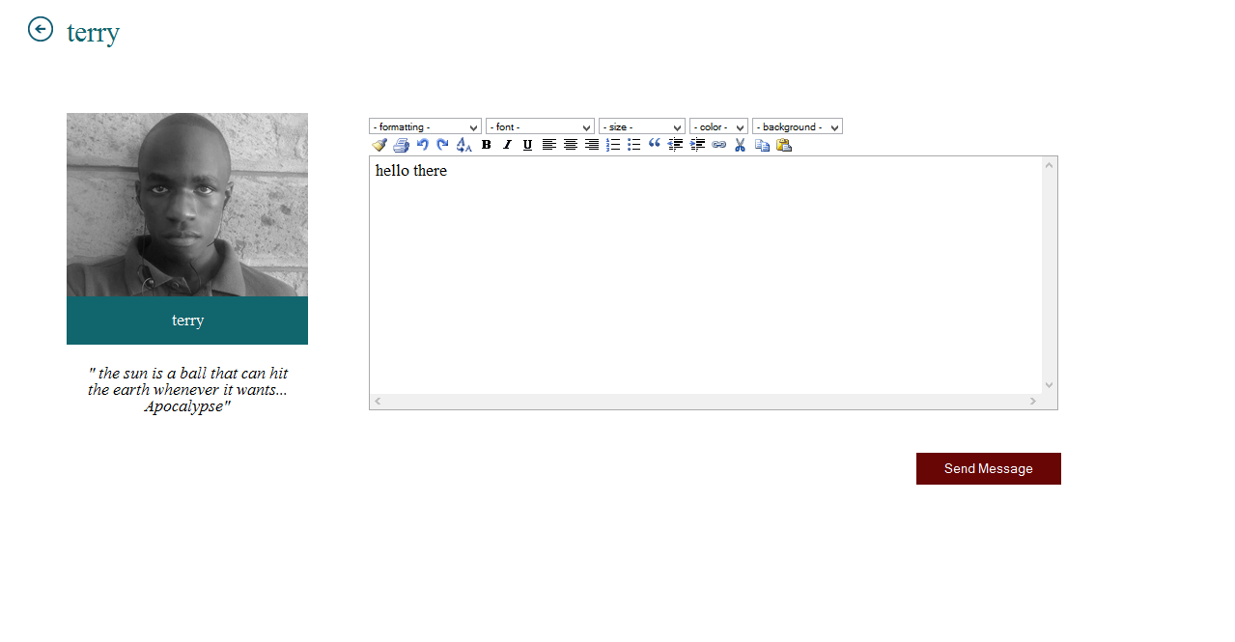Toggle italic formatting
The height and width of the screenshot is (642, 1235).
(506, 144)
